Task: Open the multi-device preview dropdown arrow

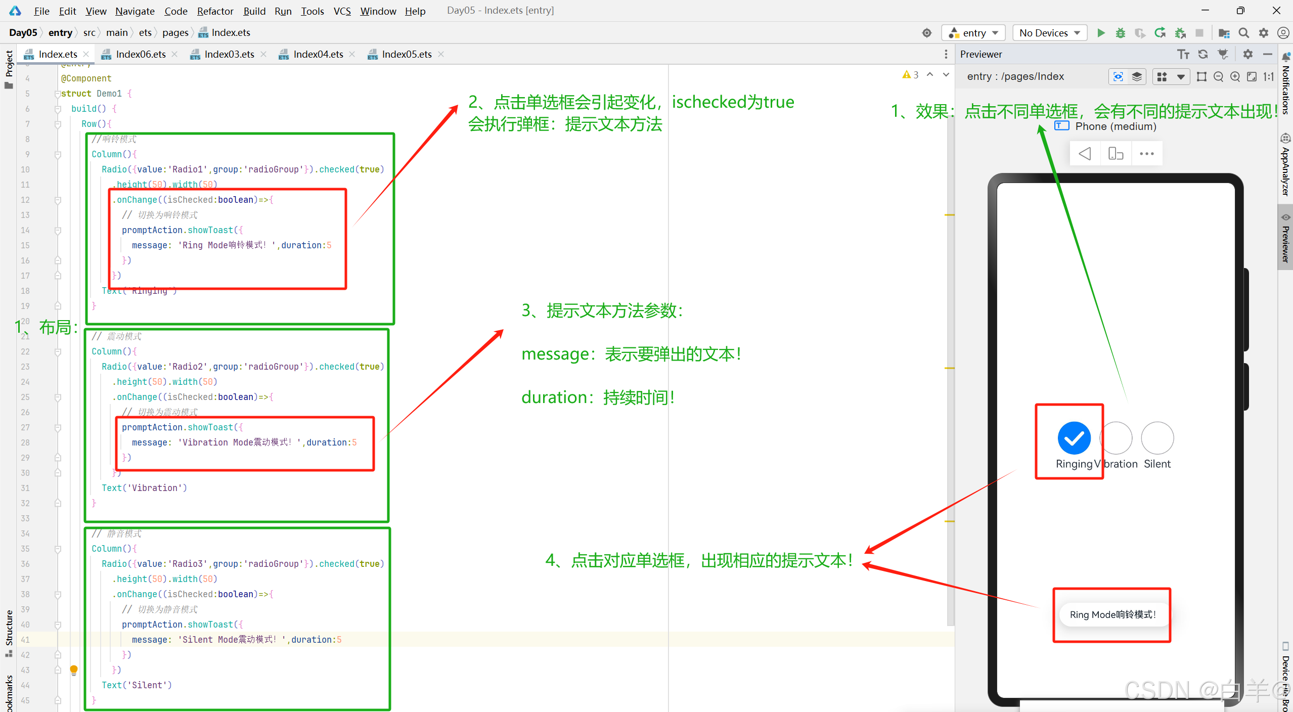Action: 1181,77
